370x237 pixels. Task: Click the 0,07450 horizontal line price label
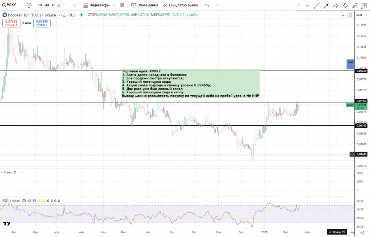[x=361, y=101]
